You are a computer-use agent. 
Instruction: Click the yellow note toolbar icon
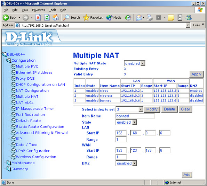(171, 18)
